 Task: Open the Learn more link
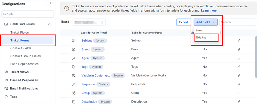pyautogui.click(x=209, y=10)
